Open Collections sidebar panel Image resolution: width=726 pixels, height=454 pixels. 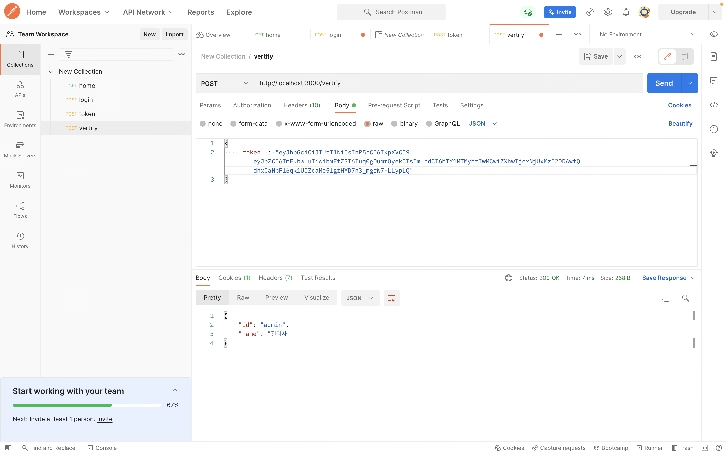tap(20, 59)
